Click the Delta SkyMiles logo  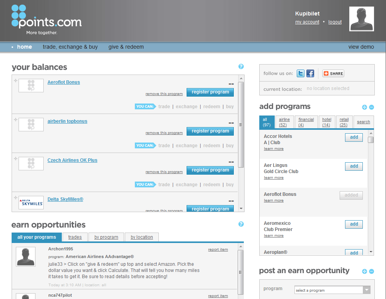[x=31, y=202]
